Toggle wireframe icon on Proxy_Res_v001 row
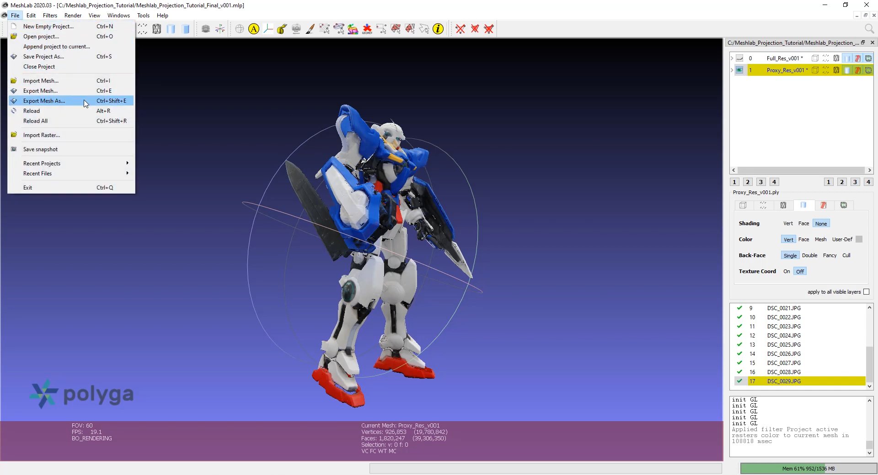This screenshot has height=475, width=878. [x=836, y=70]
